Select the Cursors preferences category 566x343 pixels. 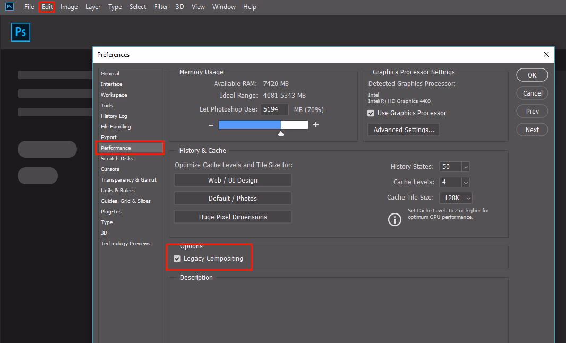[x=109, y=169]
